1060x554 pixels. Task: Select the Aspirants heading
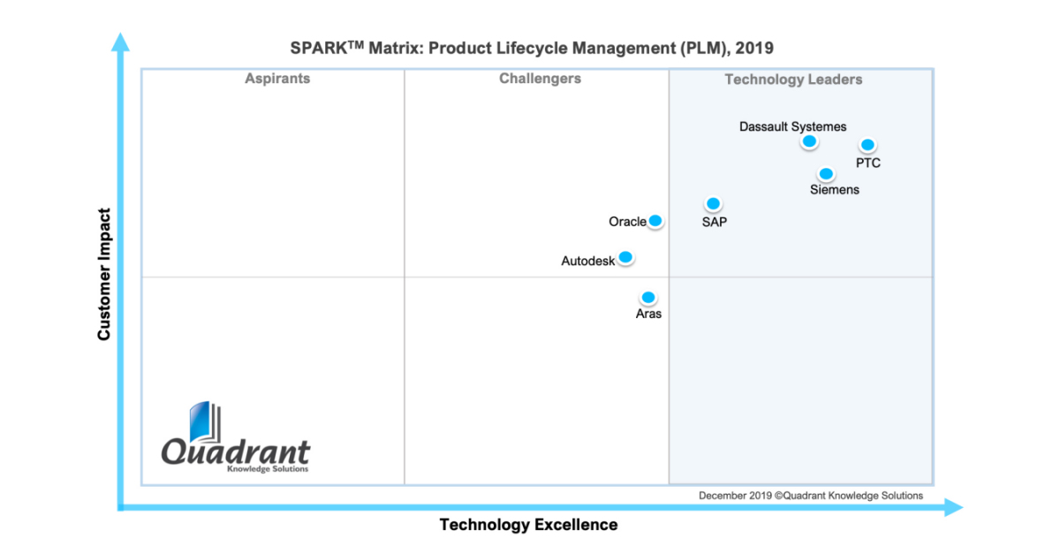pos(277,79)
